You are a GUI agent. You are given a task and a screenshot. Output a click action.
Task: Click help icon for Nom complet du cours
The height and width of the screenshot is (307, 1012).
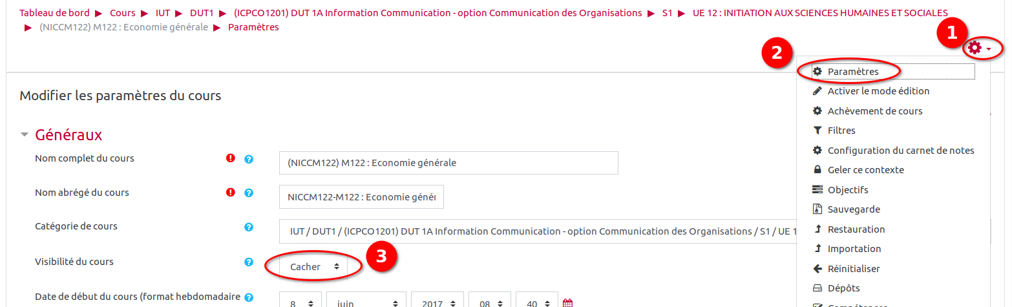pos(249,158)
